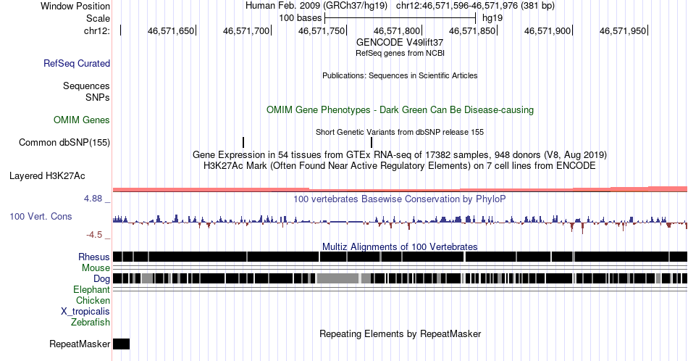Screen dimensions: 688x361
Task: Click the 4.88 PhyloP axis maximum
Action: point(93,199)
